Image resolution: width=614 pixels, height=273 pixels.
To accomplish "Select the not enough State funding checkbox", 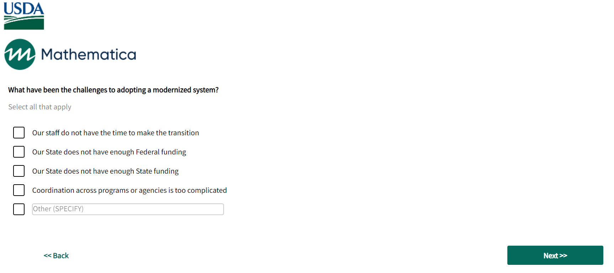I will 19,171.
